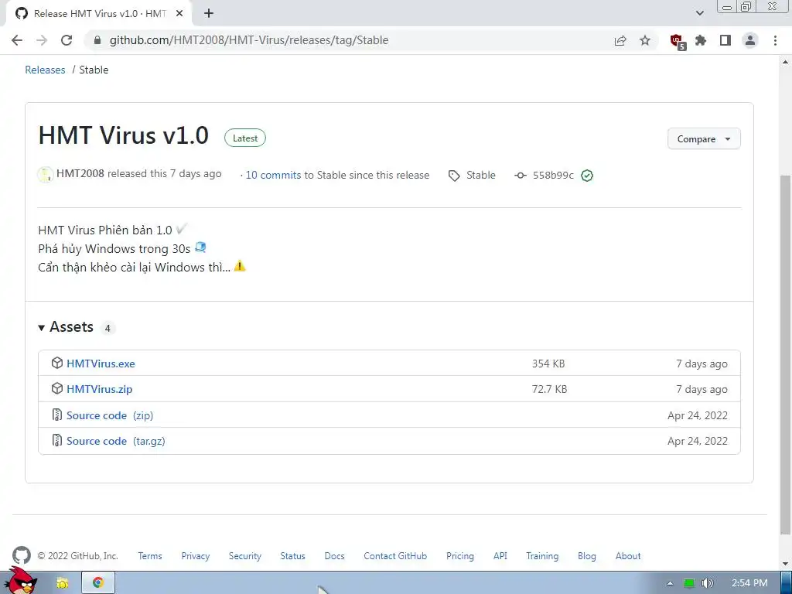Click the 2:54 PM taskbar clock
The image size is (792, 594).
point(749,583)
